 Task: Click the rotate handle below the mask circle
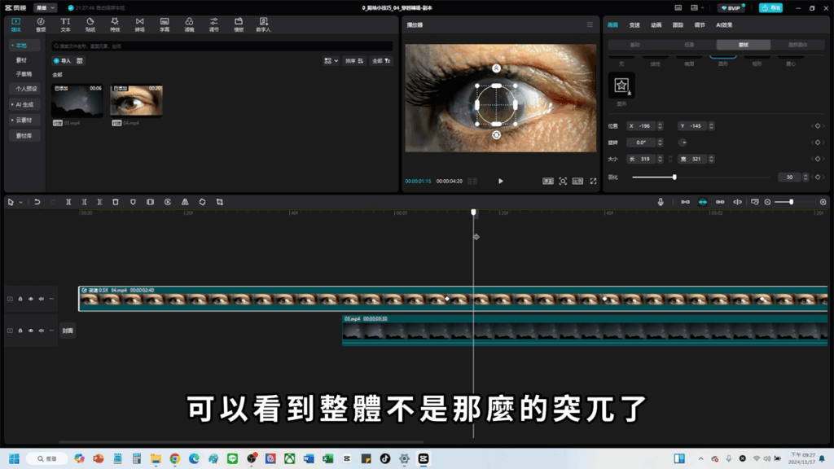[x=496, y=135]
